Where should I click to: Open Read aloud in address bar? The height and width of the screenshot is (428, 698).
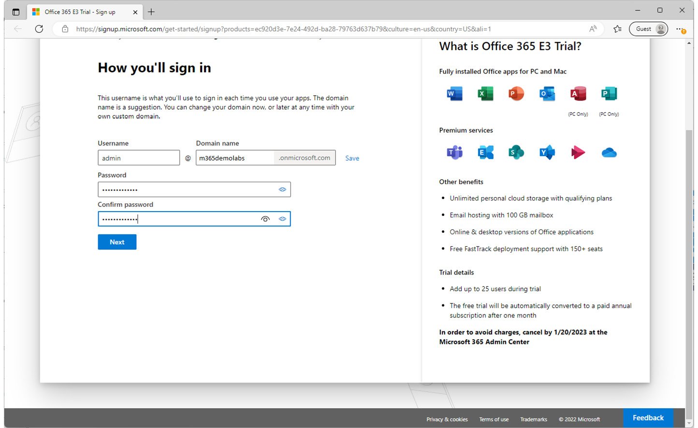click(593, 29)
